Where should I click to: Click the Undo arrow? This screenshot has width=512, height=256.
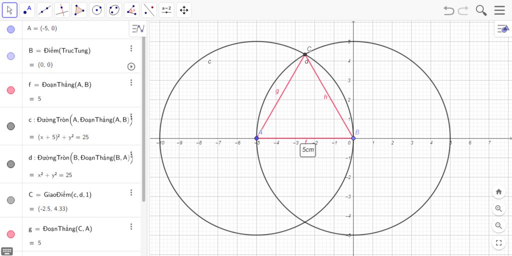coord(448,10)
